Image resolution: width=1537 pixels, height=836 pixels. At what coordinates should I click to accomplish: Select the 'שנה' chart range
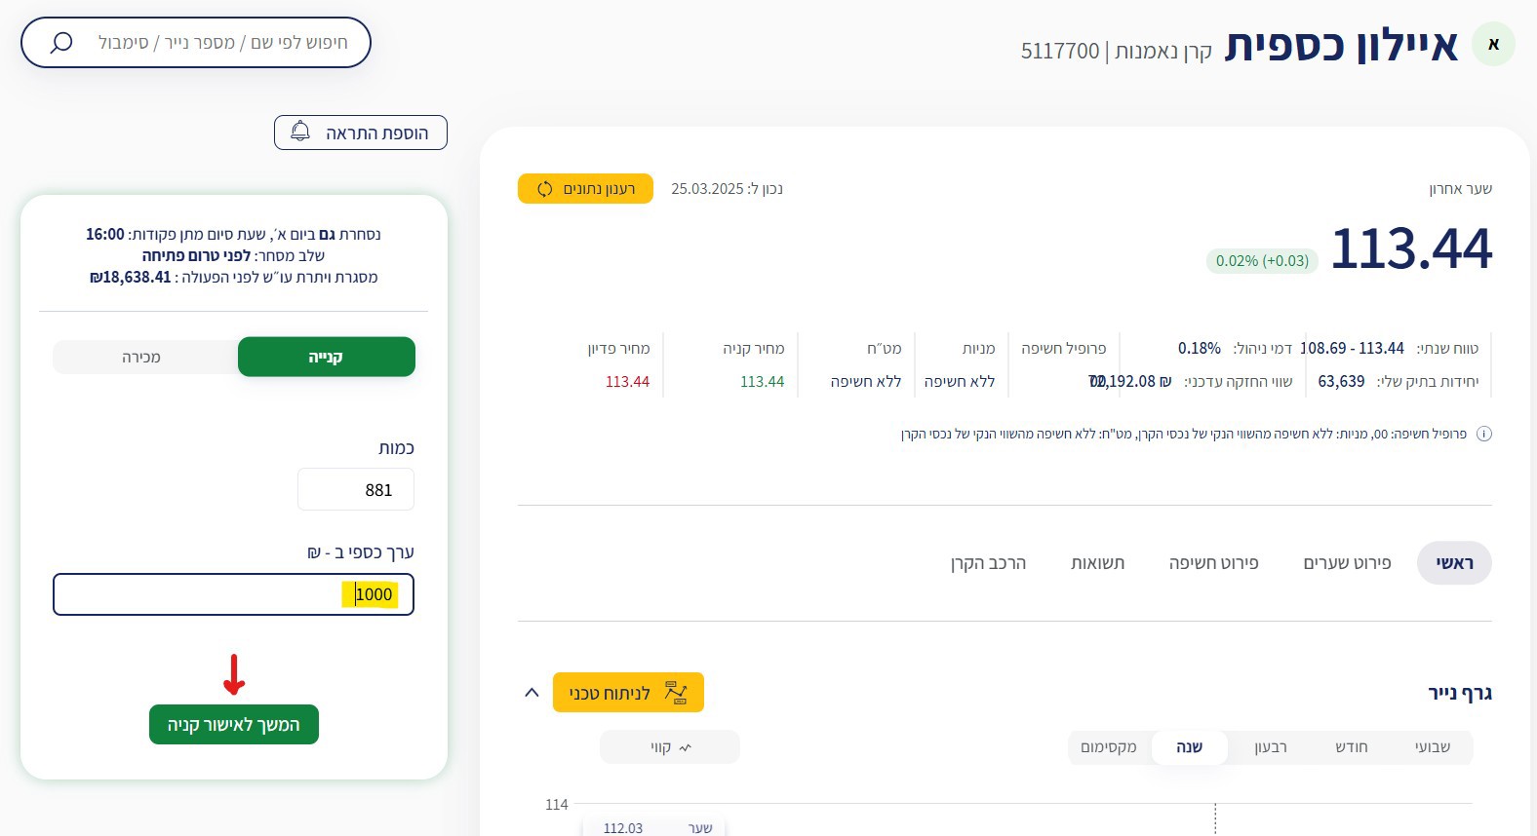[1189, 747]
